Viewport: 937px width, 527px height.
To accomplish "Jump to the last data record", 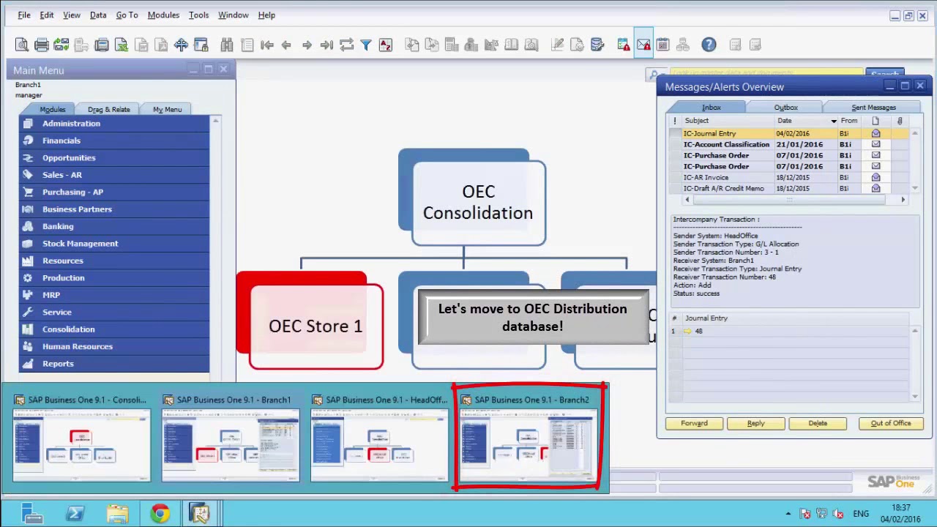I will pos(326,45).
